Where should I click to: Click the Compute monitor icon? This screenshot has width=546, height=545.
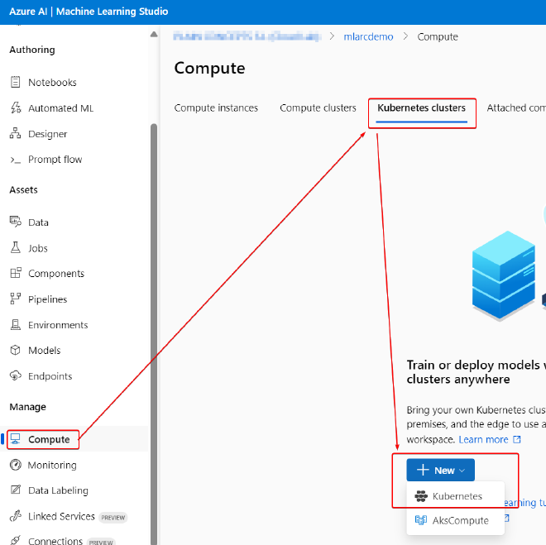click(16, 439)
